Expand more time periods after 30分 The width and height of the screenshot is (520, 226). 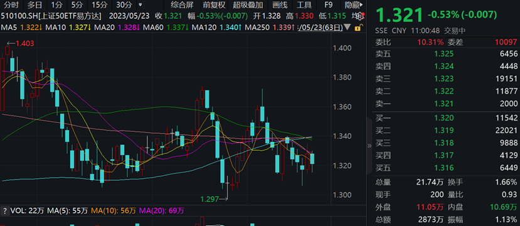pos(140,5)
